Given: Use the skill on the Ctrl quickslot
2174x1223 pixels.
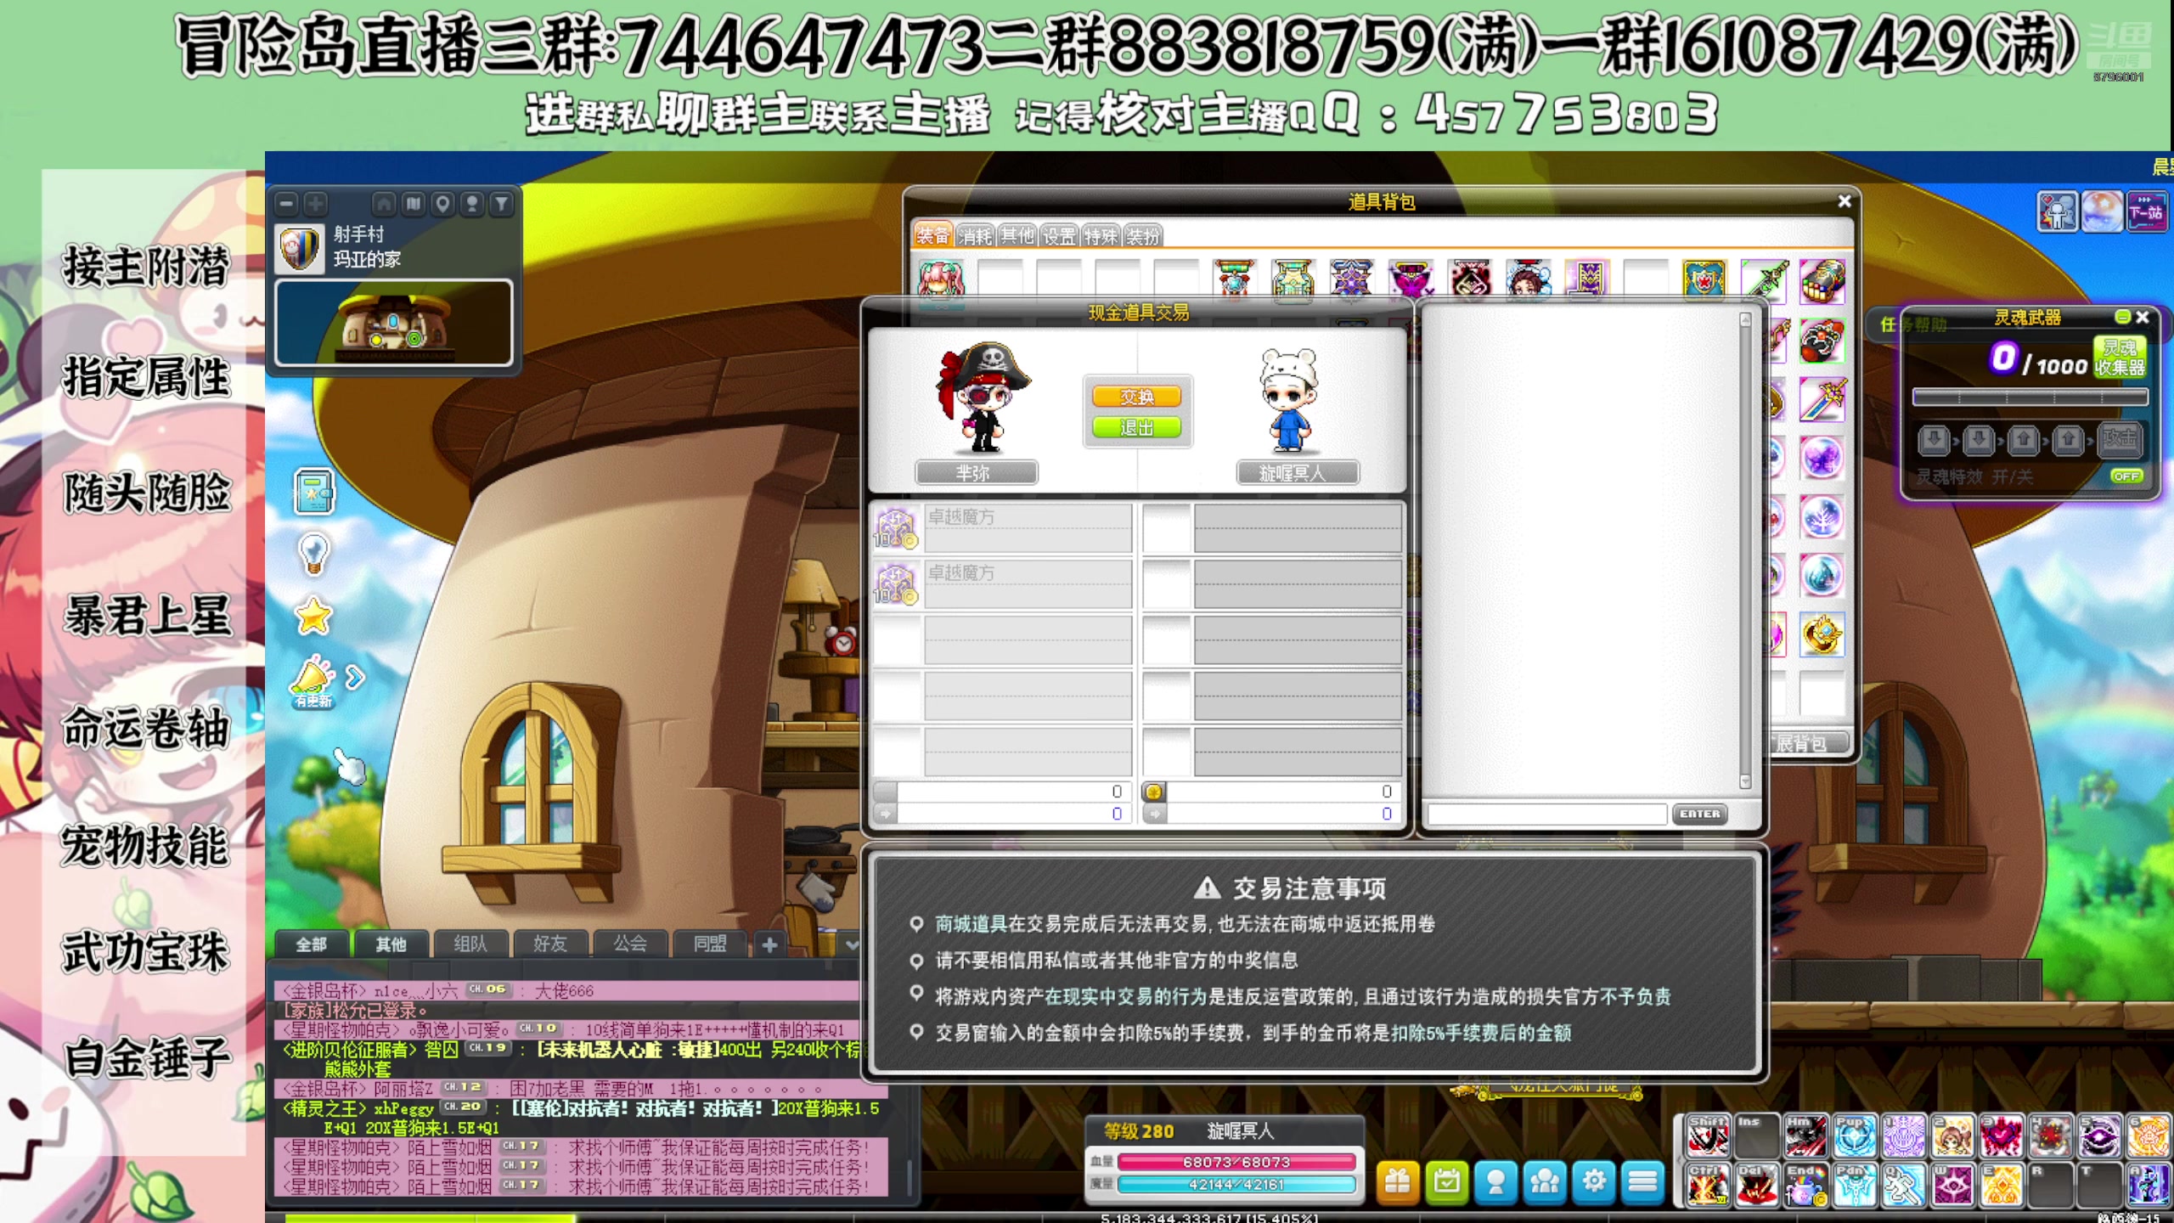Looking at the screenshot, I should tap(1708, 1186).
